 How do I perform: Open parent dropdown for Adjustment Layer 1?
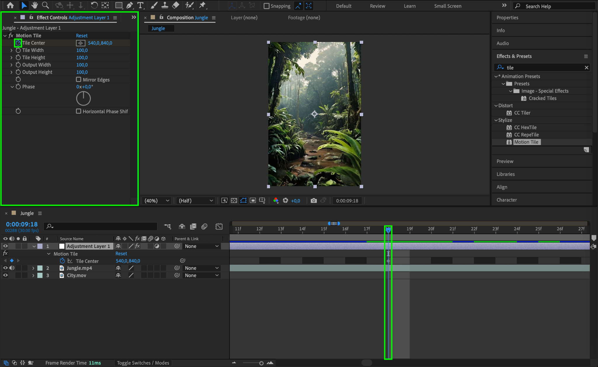pyautogui.click(x=201, y=246)
